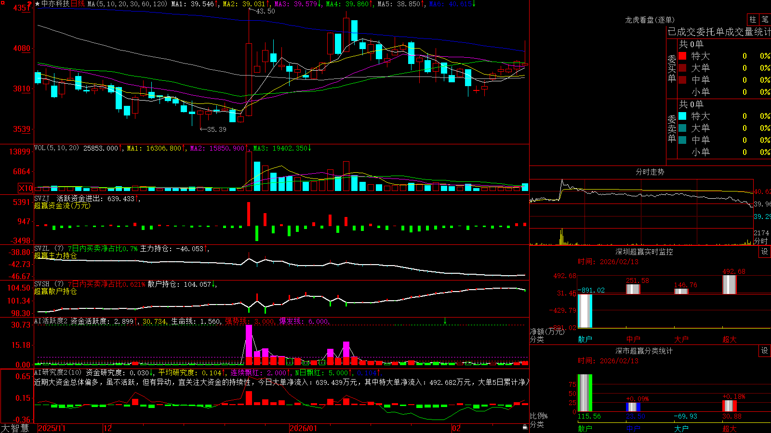Click the 2026/01 date marker on timeline

[304, 428]
